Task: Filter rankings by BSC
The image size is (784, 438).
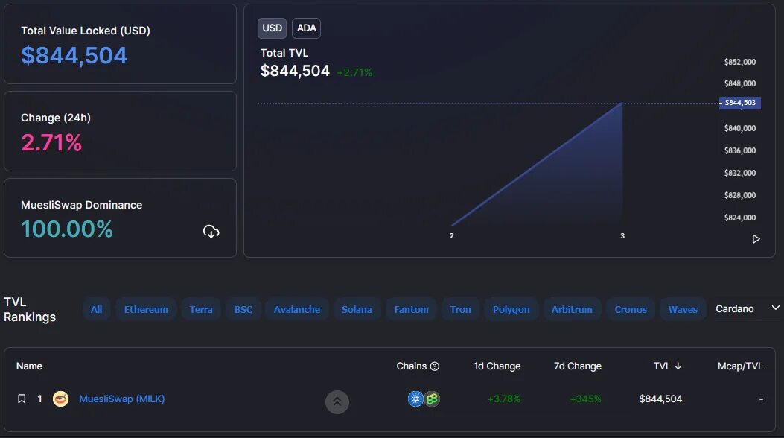Action: (243, 309)
